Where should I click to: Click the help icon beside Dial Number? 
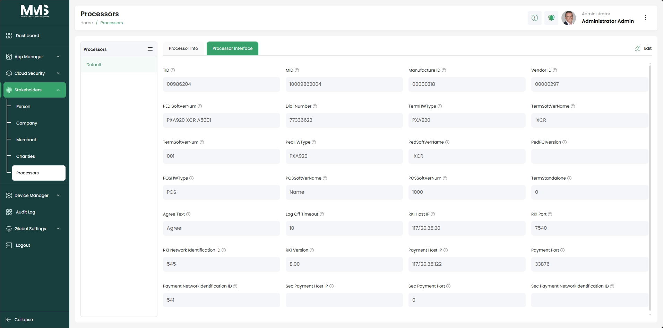[315, 106]
